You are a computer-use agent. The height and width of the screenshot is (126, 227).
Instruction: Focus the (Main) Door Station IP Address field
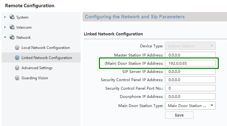pyautogui.click(x=190, y=63)
